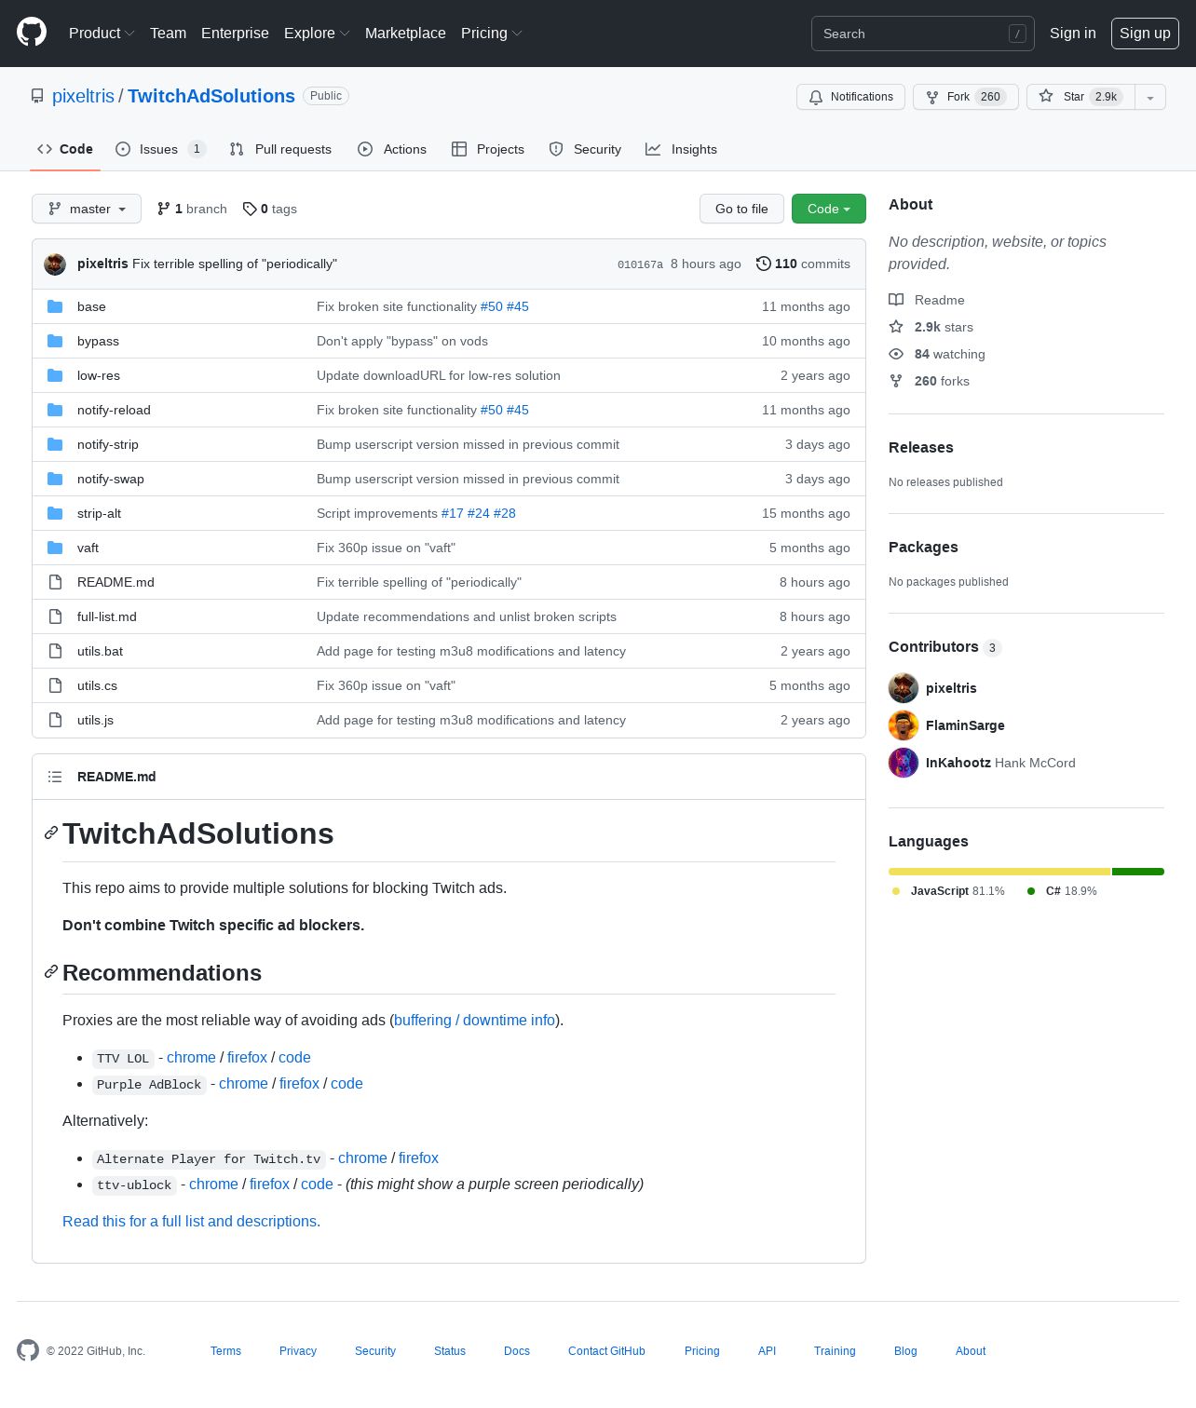1196x1408 pixels.
Task: Focus the Search input field
Action: tap(922, 34)
